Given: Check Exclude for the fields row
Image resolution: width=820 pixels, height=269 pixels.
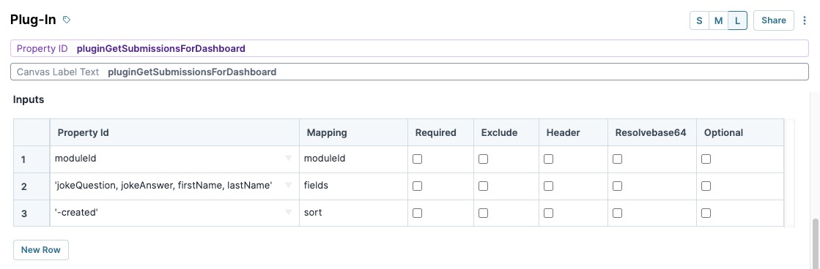Looking at the screenshot, I should (483, 186).
